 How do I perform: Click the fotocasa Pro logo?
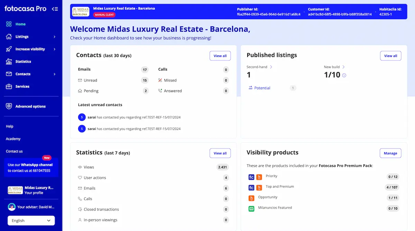tap(25, 9)
